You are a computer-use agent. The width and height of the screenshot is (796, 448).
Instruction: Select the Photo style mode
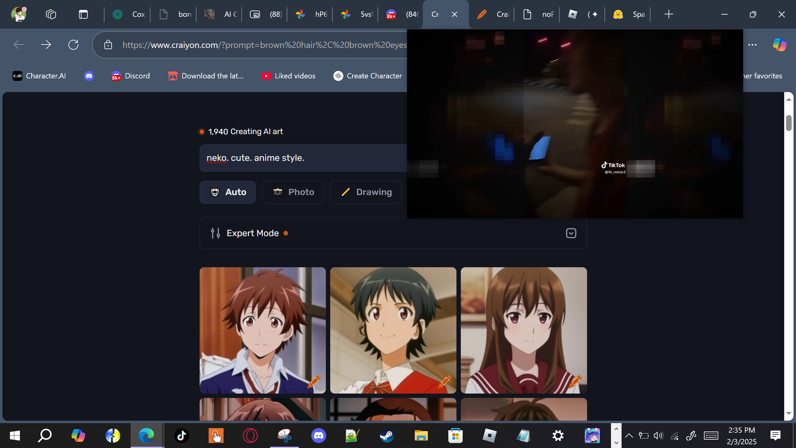click(x=293, y=192)
